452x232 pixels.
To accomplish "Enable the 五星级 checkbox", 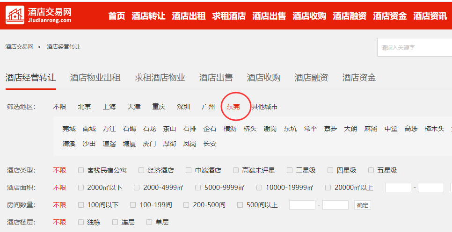I will pyautogui.click(x=372, y=170).
